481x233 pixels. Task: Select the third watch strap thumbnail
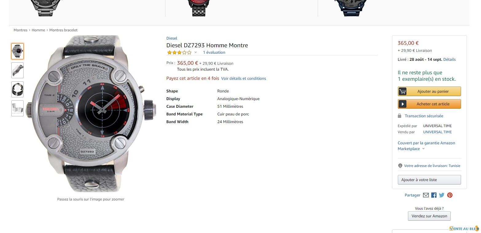coord(17,89)
